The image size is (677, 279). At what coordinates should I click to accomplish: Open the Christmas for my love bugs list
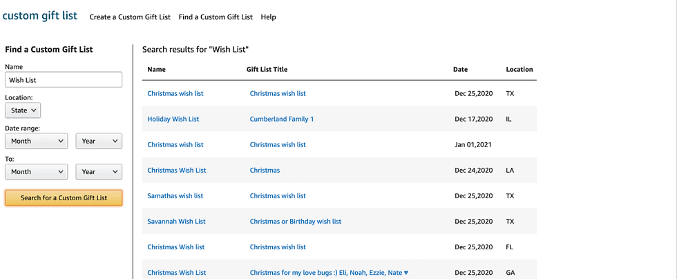329,273
